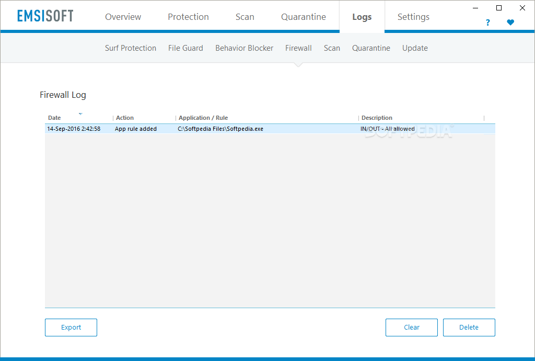View the Quarantine log sub-tab
This screenshot has width=535, height=361.
click(x=371, y=48)
